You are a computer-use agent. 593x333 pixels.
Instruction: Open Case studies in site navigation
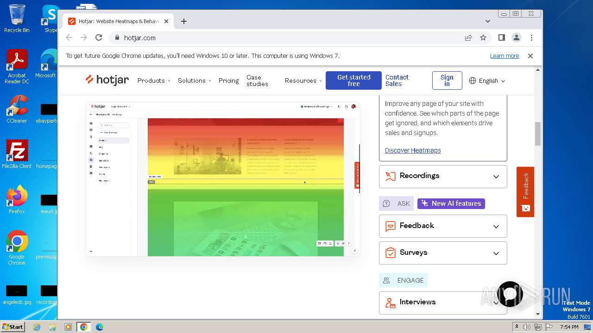tap(257, 80)
